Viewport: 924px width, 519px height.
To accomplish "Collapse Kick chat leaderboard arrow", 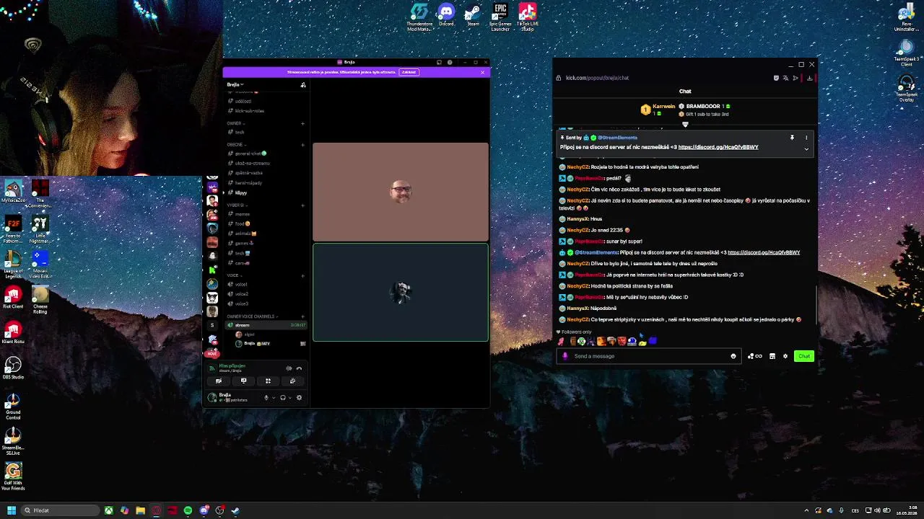I will [x=685, y=124].
